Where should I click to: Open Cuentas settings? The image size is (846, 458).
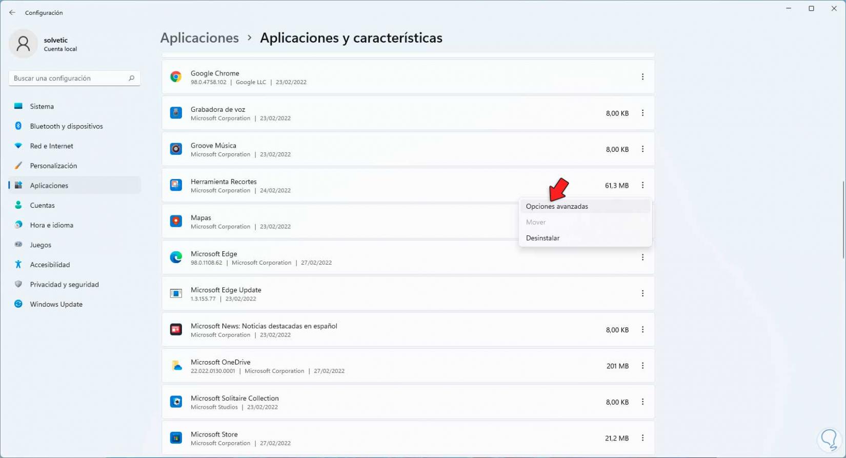click(74, 205)
